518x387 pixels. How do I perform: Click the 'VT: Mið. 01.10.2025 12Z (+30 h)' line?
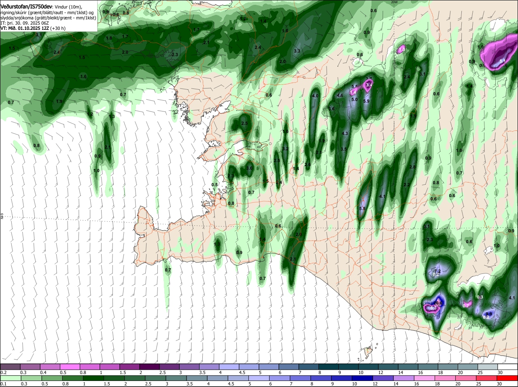(33, 28)
